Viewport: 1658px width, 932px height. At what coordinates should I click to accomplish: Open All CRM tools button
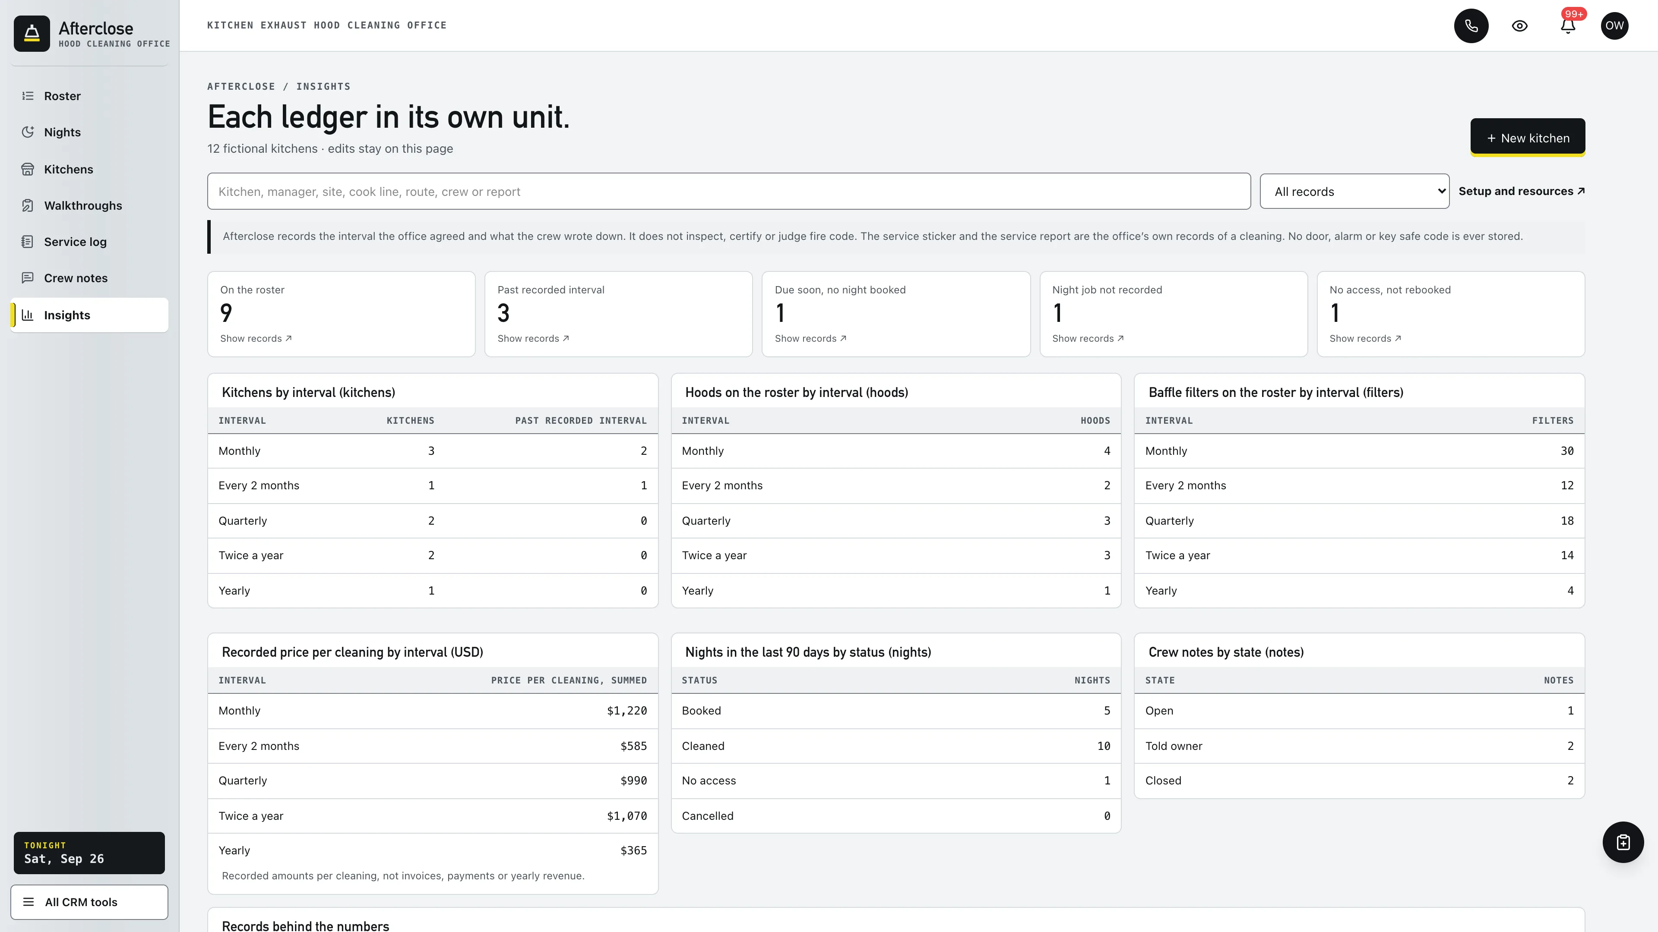click(x=89, y=902)
